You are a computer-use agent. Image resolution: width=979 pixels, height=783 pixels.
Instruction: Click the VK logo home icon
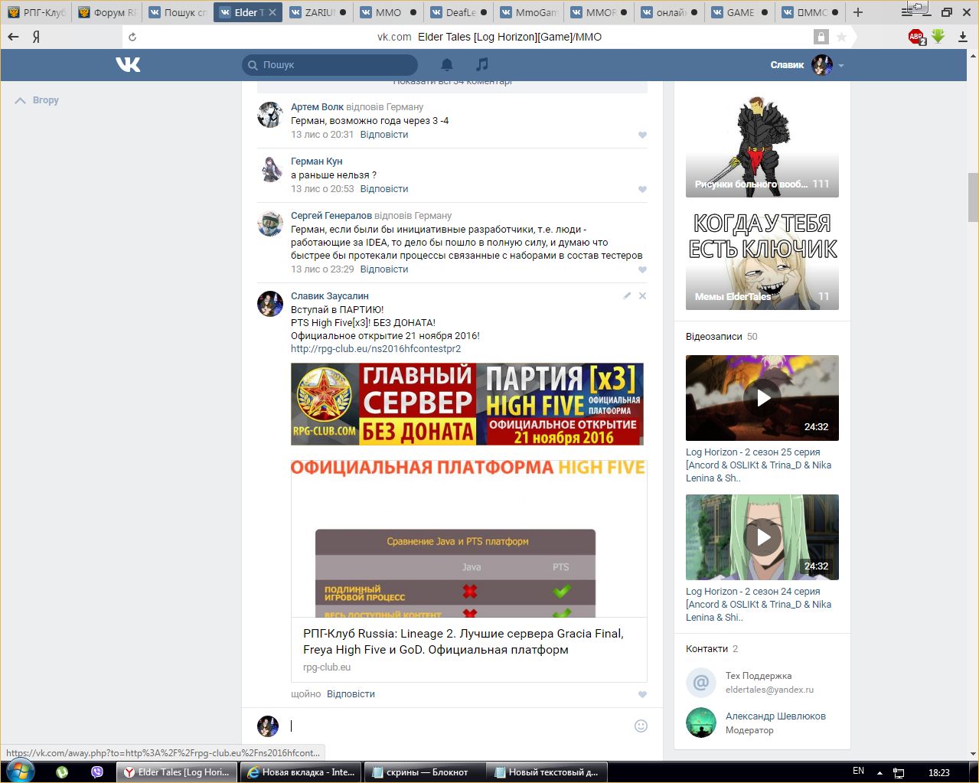click(x=128, y=65)
